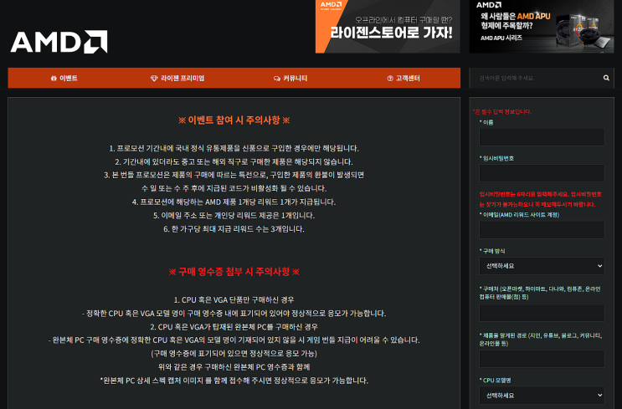Click the '*은 필수 입력 정보입니다.' notice
The image size is (622, 409).
click(x=502, y=112)
